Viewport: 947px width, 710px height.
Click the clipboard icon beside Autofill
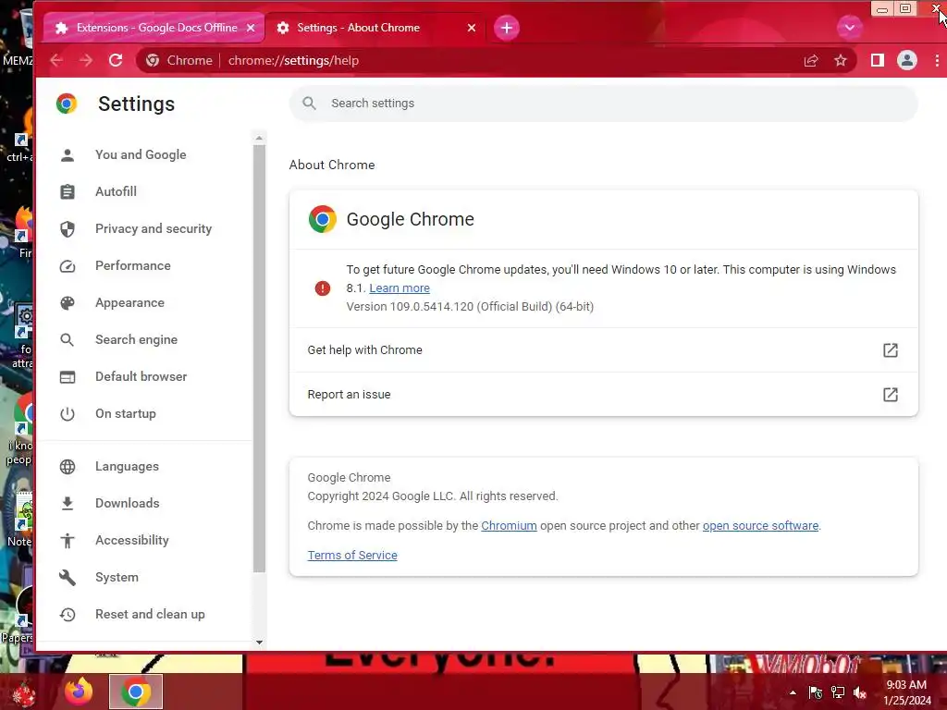point(68,192)
